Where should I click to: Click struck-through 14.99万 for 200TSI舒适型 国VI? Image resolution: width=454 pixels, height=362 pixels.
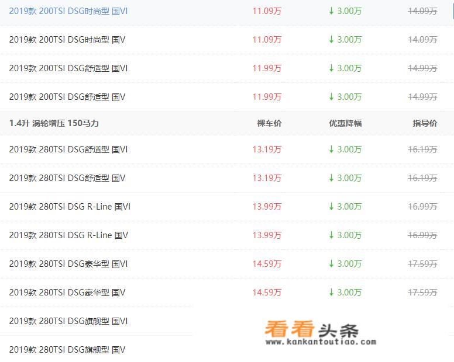(x=423, y=68)
